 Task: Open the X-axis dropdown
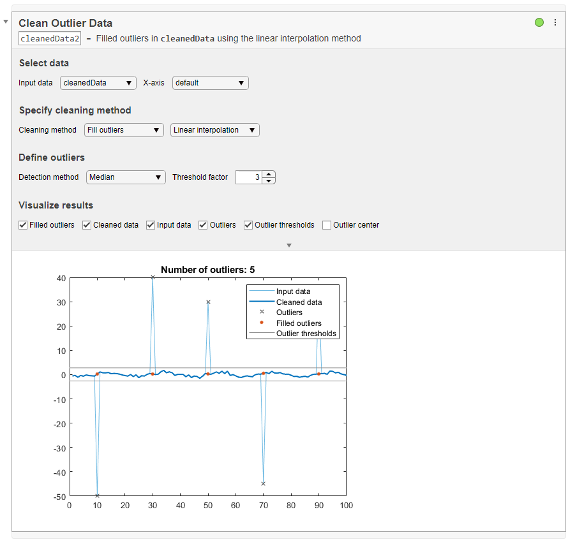[x=210, y=83]
